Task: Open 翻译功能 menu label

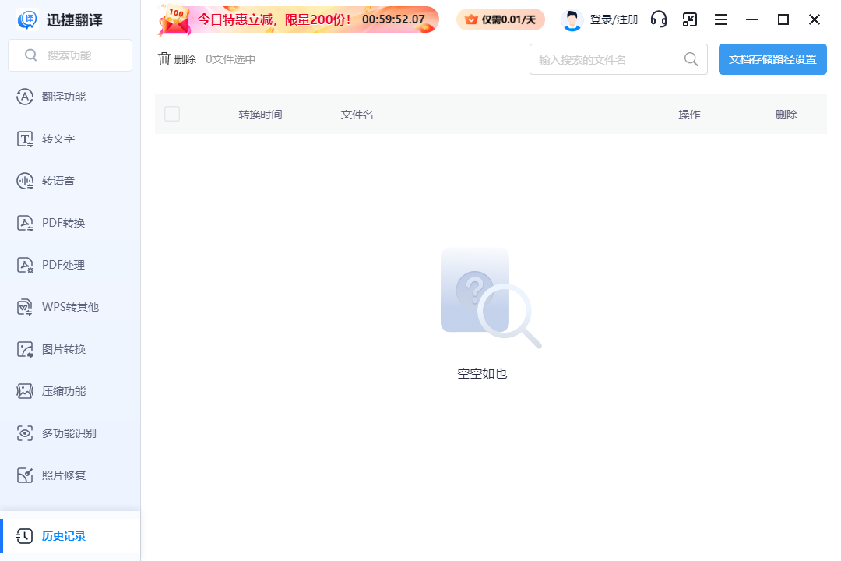Action: tap(64, 97)
